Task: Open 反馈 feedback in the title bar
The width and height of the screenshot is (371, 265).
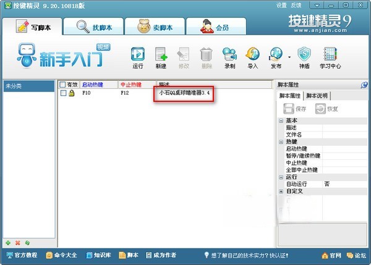Action: pos(296,5)
